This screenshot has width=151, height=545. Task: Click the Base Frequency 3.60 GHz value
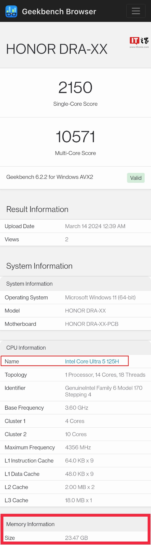coord(77,408)
